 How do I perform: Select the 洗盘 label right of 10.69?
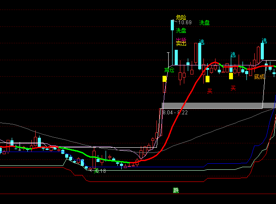click(204, 23)
